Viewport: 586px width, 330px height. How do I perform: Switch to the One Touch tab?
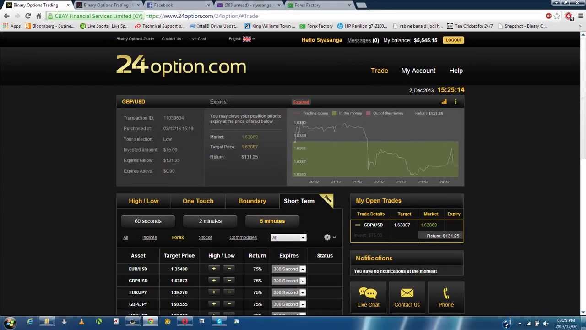tap(198, 201)
